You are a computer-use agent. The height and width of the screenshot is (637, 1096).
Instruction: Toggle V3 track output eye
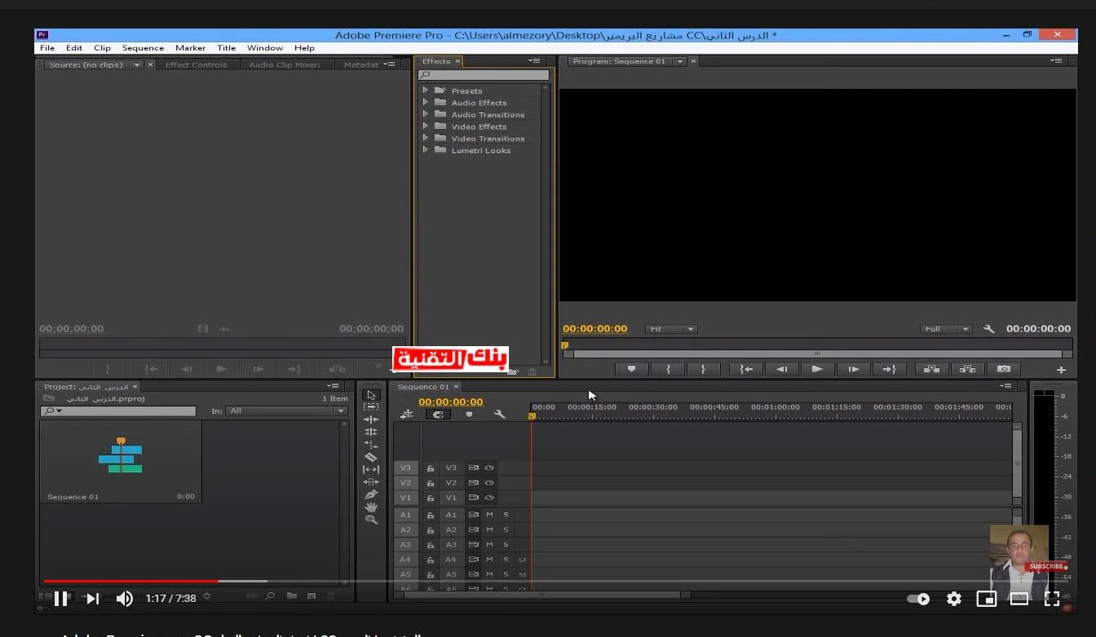pos(489,468)
